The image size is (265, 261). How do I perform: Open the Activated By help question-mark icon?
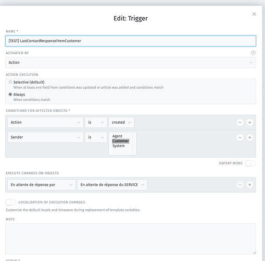click(x=253, y=53)
